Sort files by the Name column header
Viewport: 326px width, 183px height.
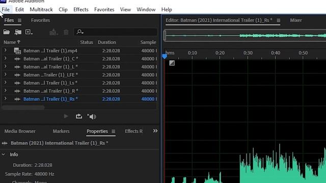[12, 42]
